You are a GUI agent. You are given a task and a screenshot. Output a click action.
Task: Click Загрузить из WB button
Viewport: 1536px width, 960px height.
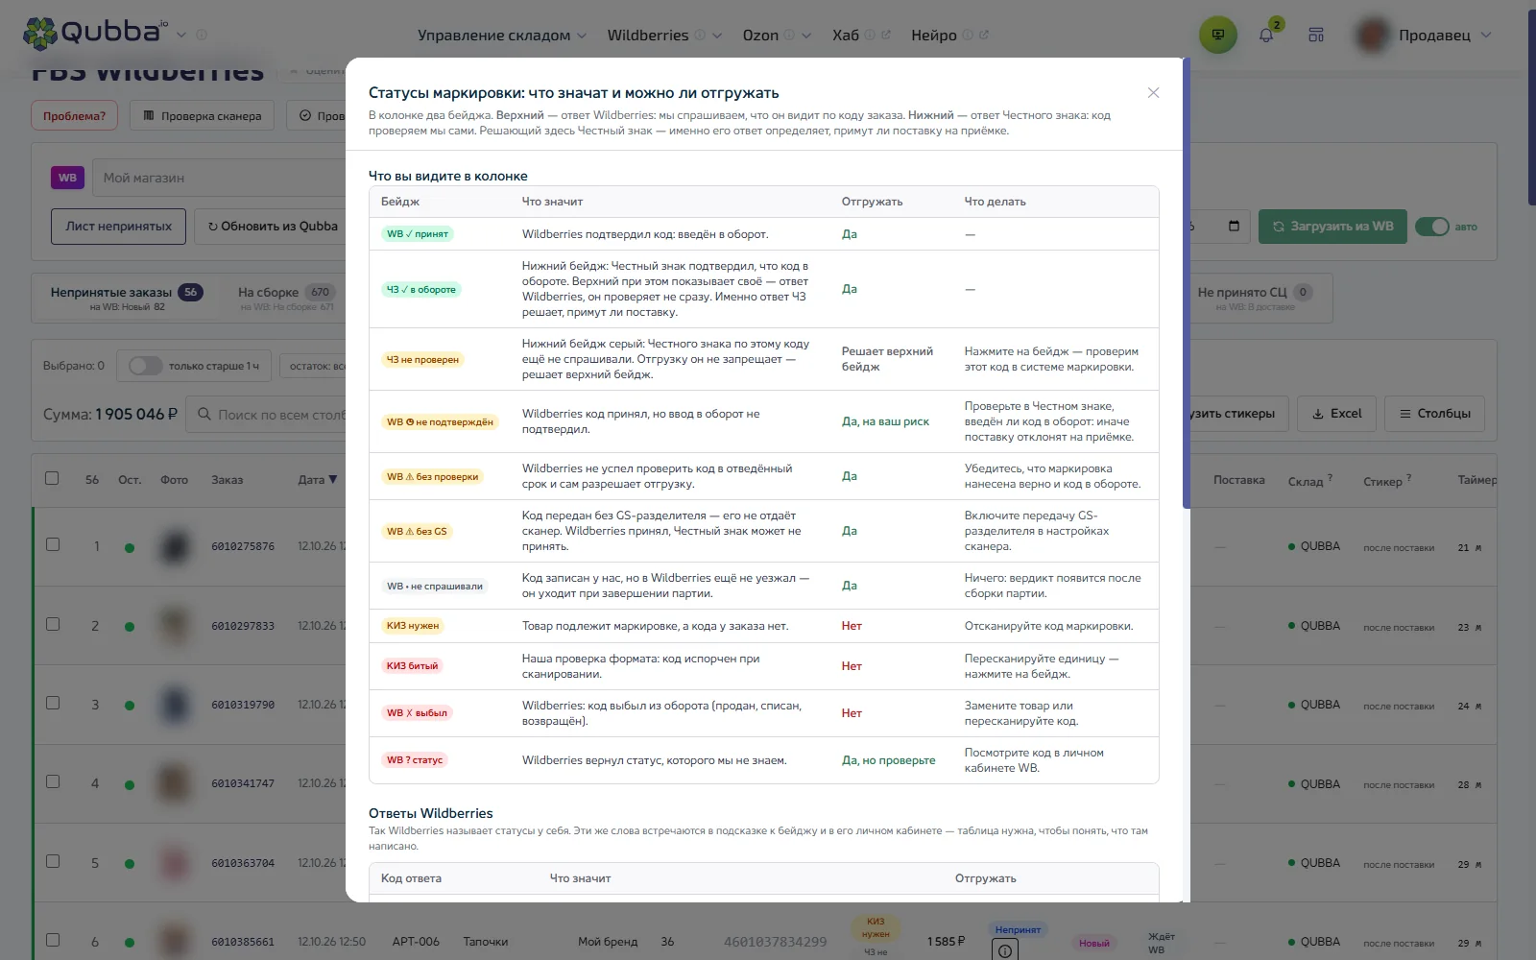pyautogui.click(x=1332, y=227)
